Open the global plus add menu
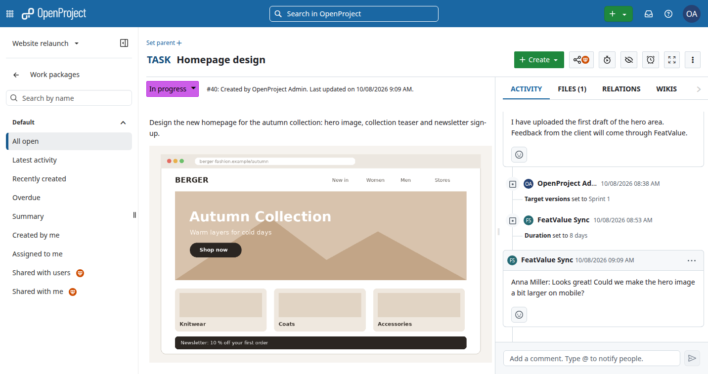Viewport: 708px width, 374px height. [x=618, y=14]
